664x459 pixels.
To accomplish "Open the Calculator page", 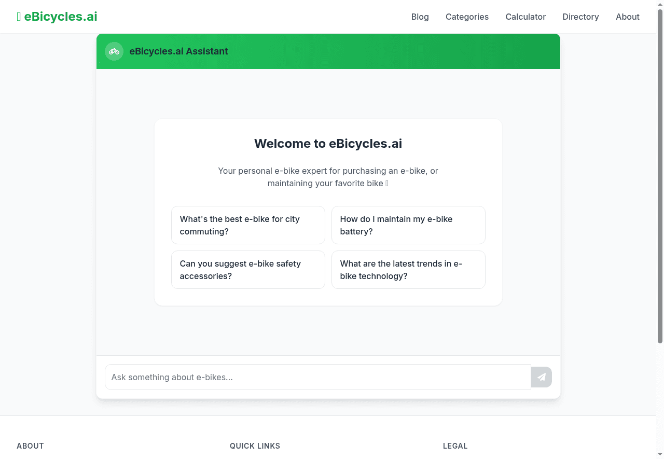I will [x=525, y=17].
